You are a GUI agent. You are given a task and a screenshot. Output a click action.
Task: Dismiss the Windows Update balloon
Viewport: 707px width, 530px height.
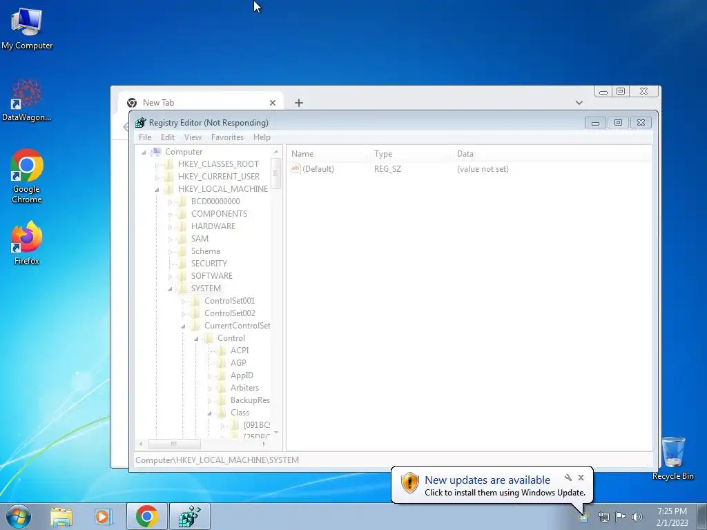click(x=581, y=478)
